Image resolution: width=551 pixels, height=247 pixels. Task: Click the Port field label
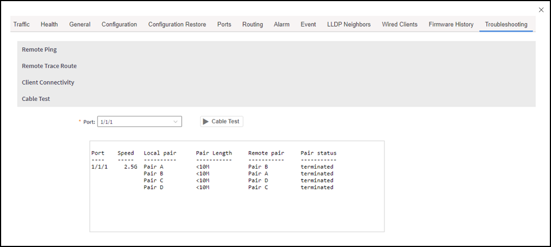click(x=89, y=122)
